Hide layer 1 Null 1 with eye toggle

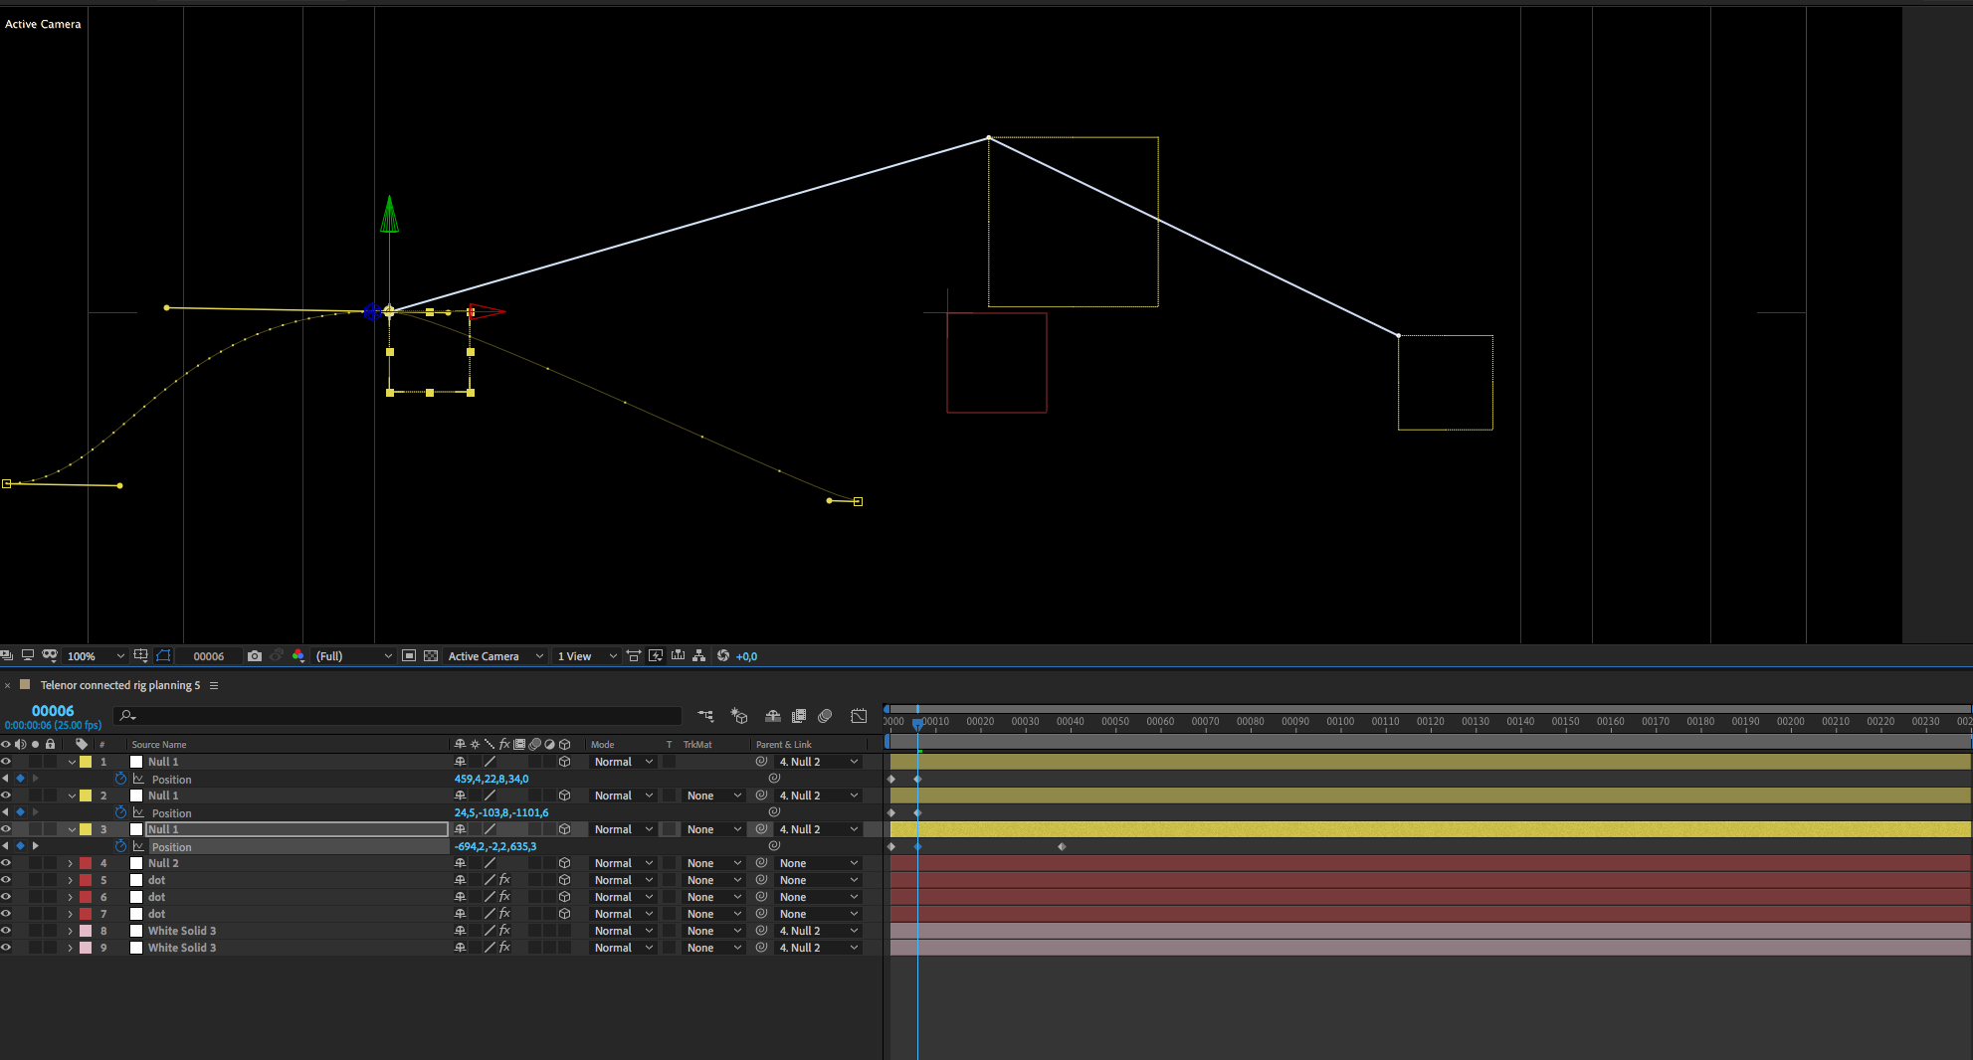(x=6, y=762)
